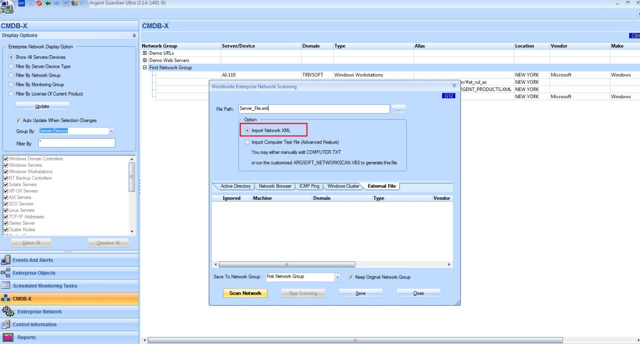Expand the Demo Web Servers tree node

coord(145,61)
